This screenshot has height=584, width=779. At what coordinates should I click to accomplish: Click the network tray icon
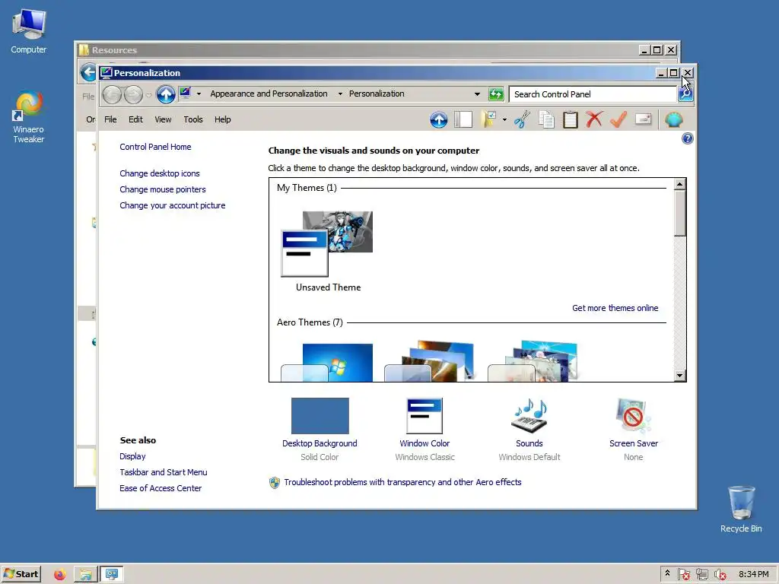tap(702, 575)
